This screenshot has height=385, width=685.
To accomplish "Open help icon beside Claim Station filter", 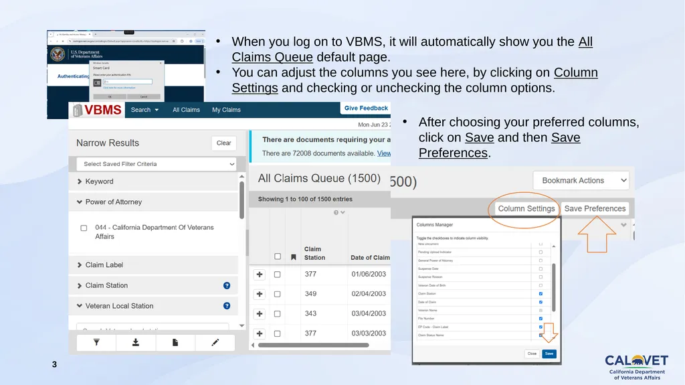I will pyautogui.click(x=227, y=286).
